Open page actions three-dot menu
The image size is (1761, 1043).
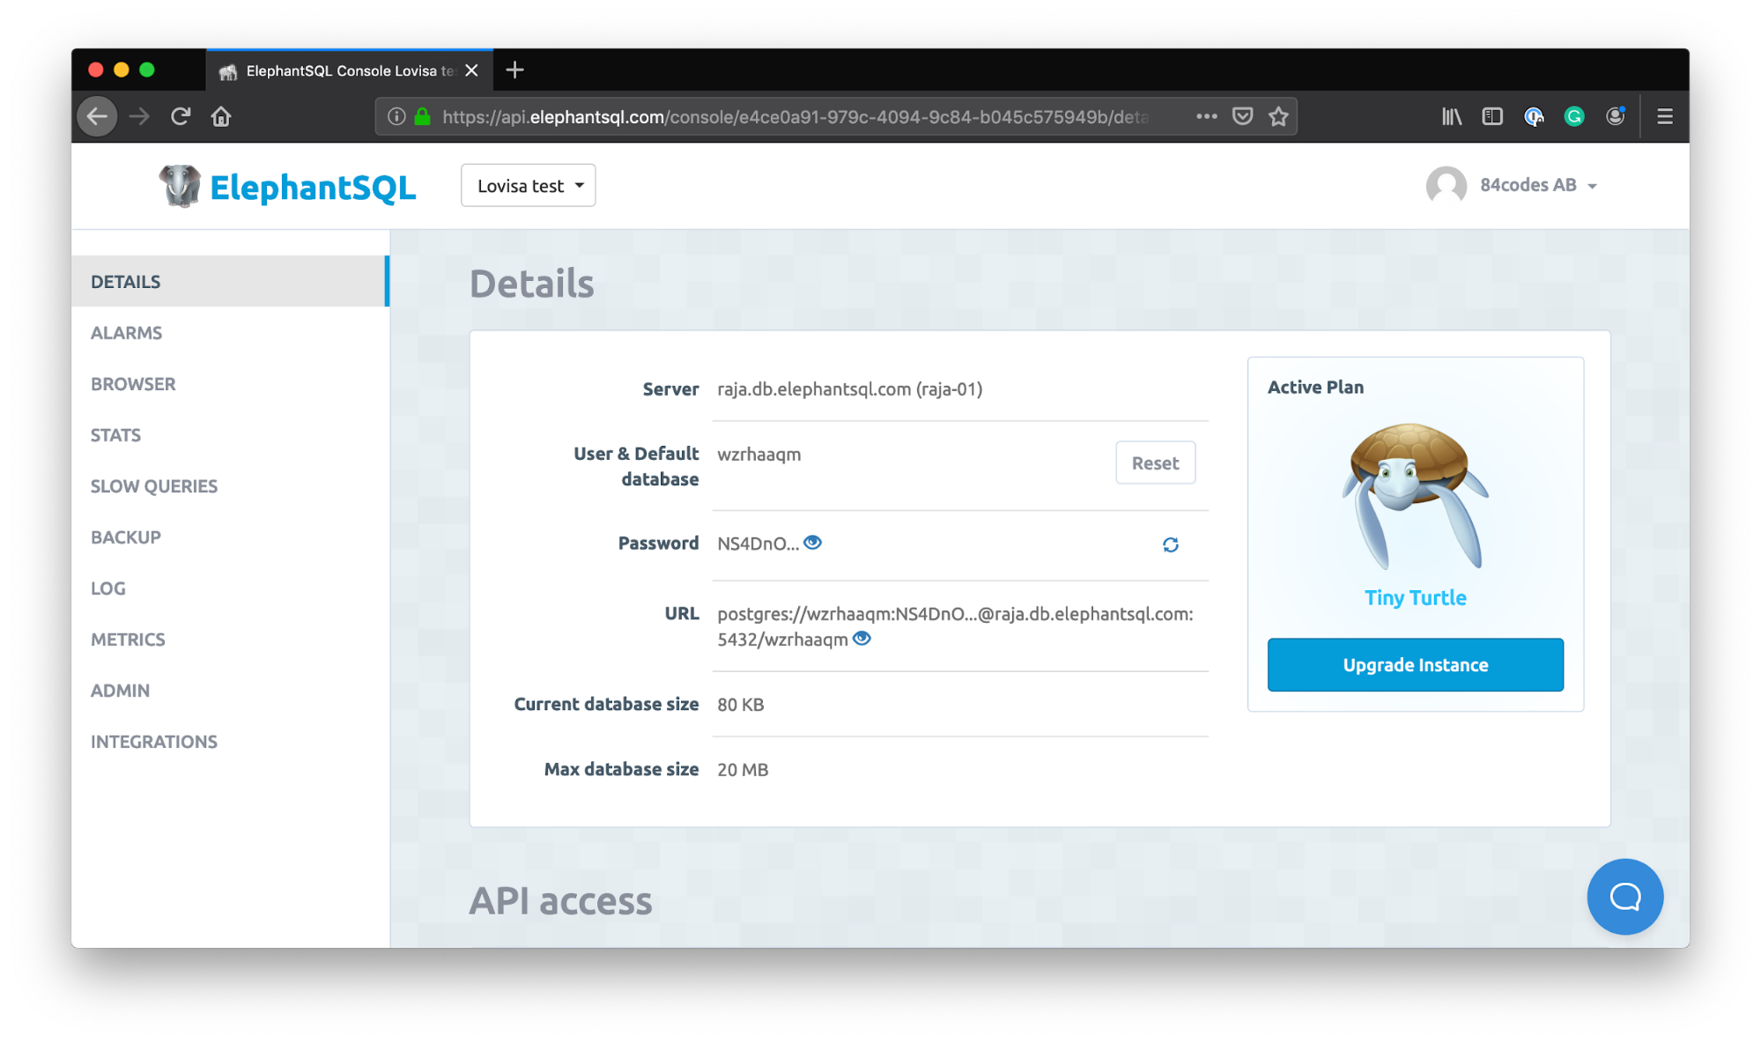click(x=1206, y=116)
